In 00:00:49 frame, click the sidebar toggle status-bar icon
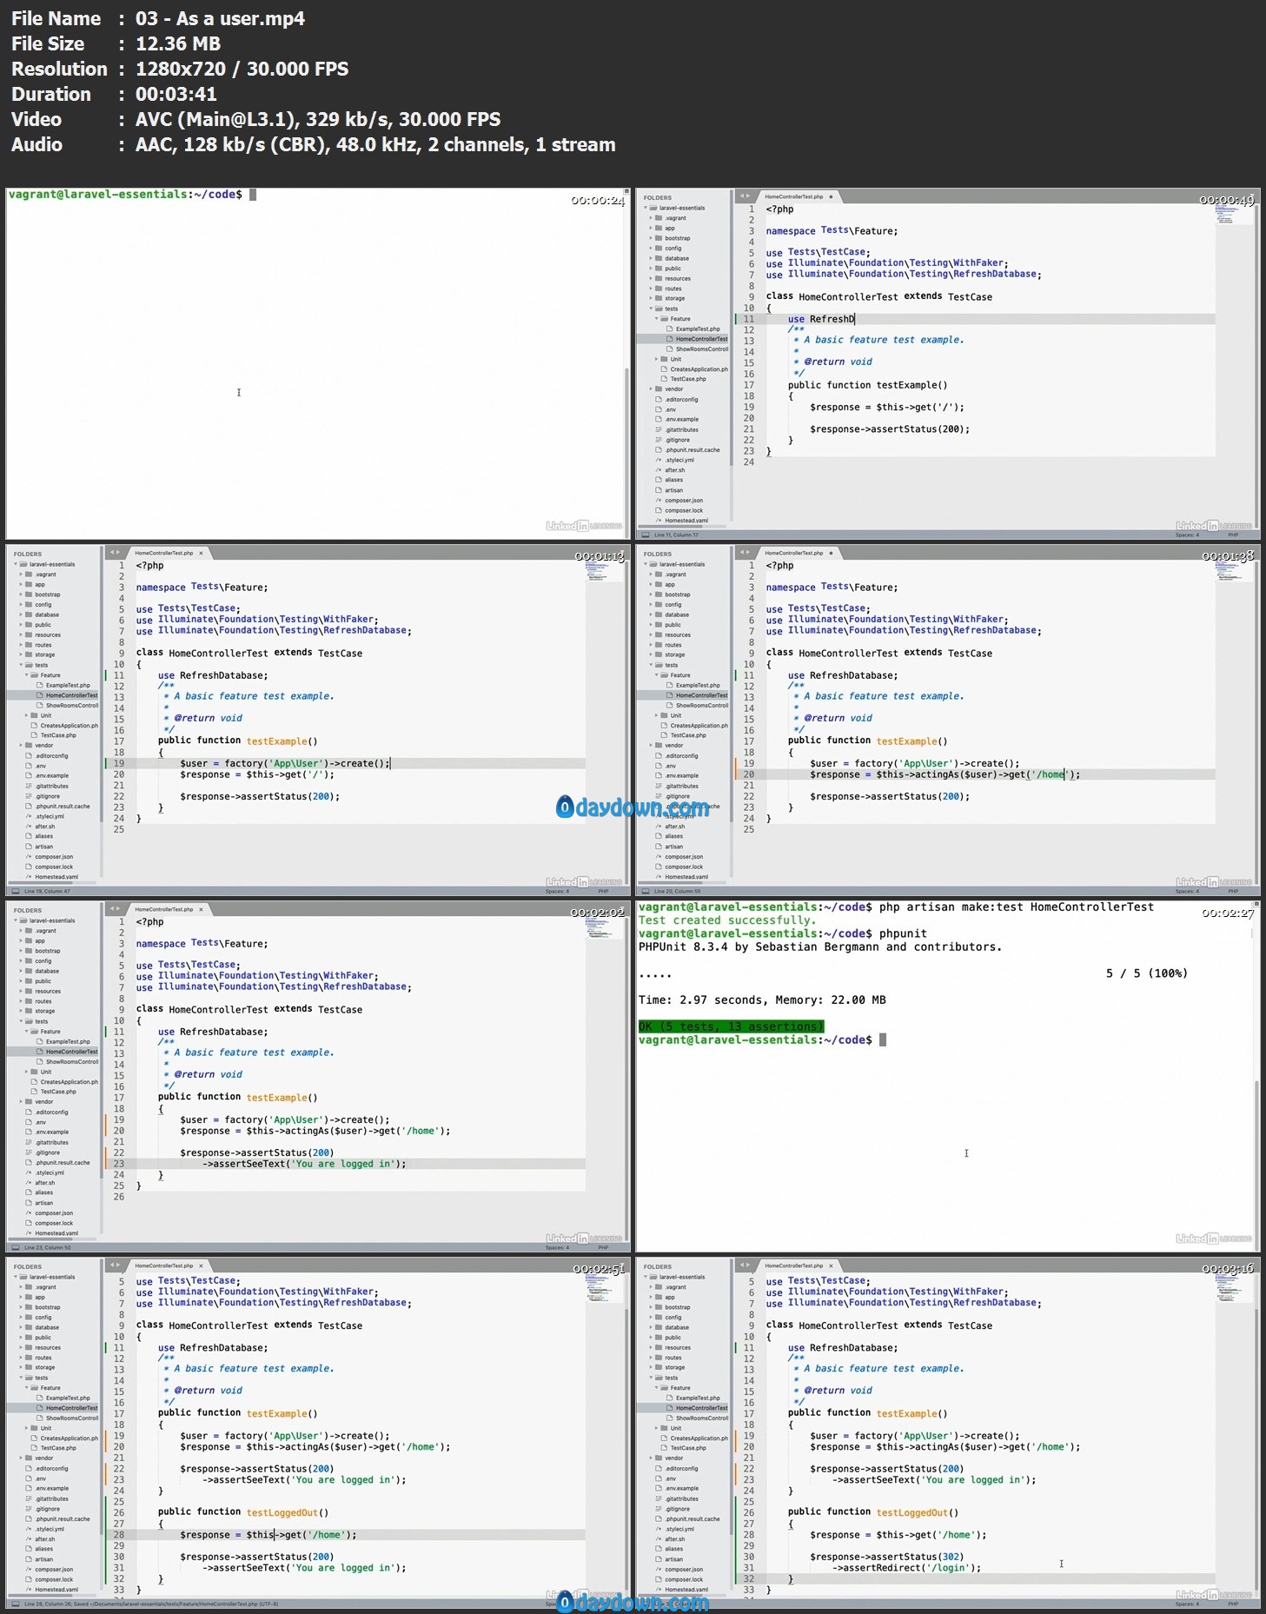This screenshot has height=1614, width=1266. click(x=644, y=535)
